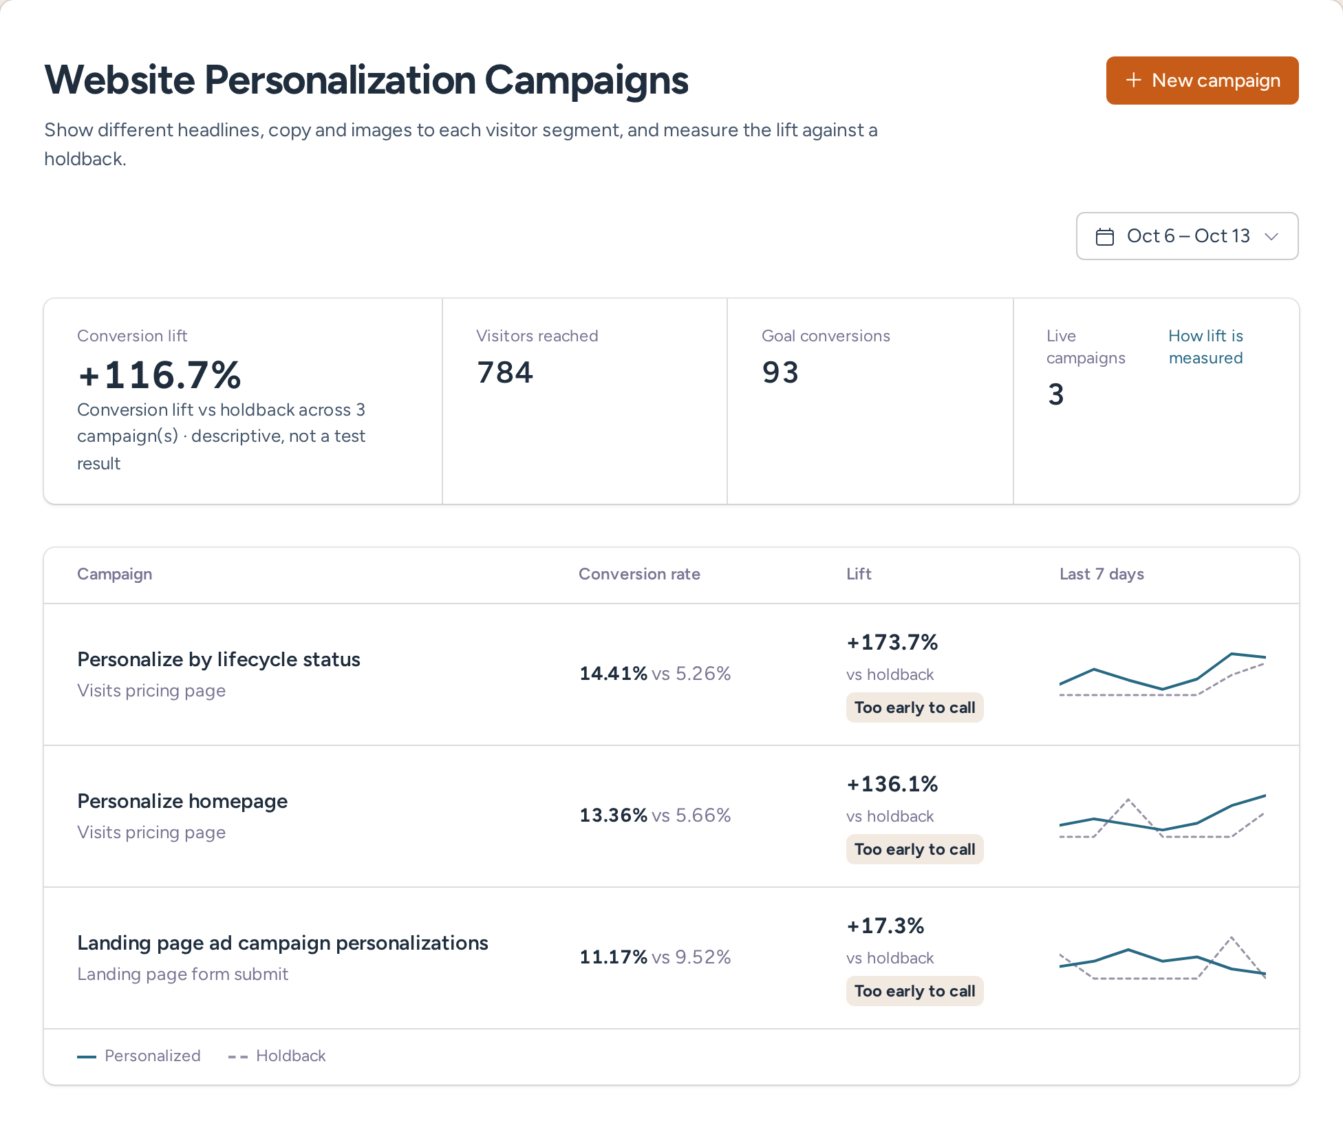Screen dimensions: 1343x1141
Task: Expand the date range chevron arrow
Action: coord(1271,237)
